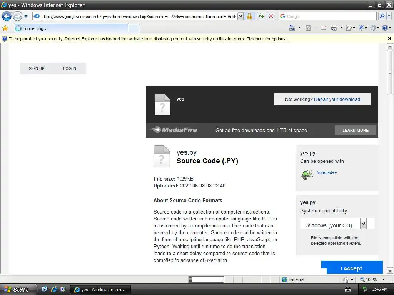Print the page with printer icon

[x=334, y=28]
